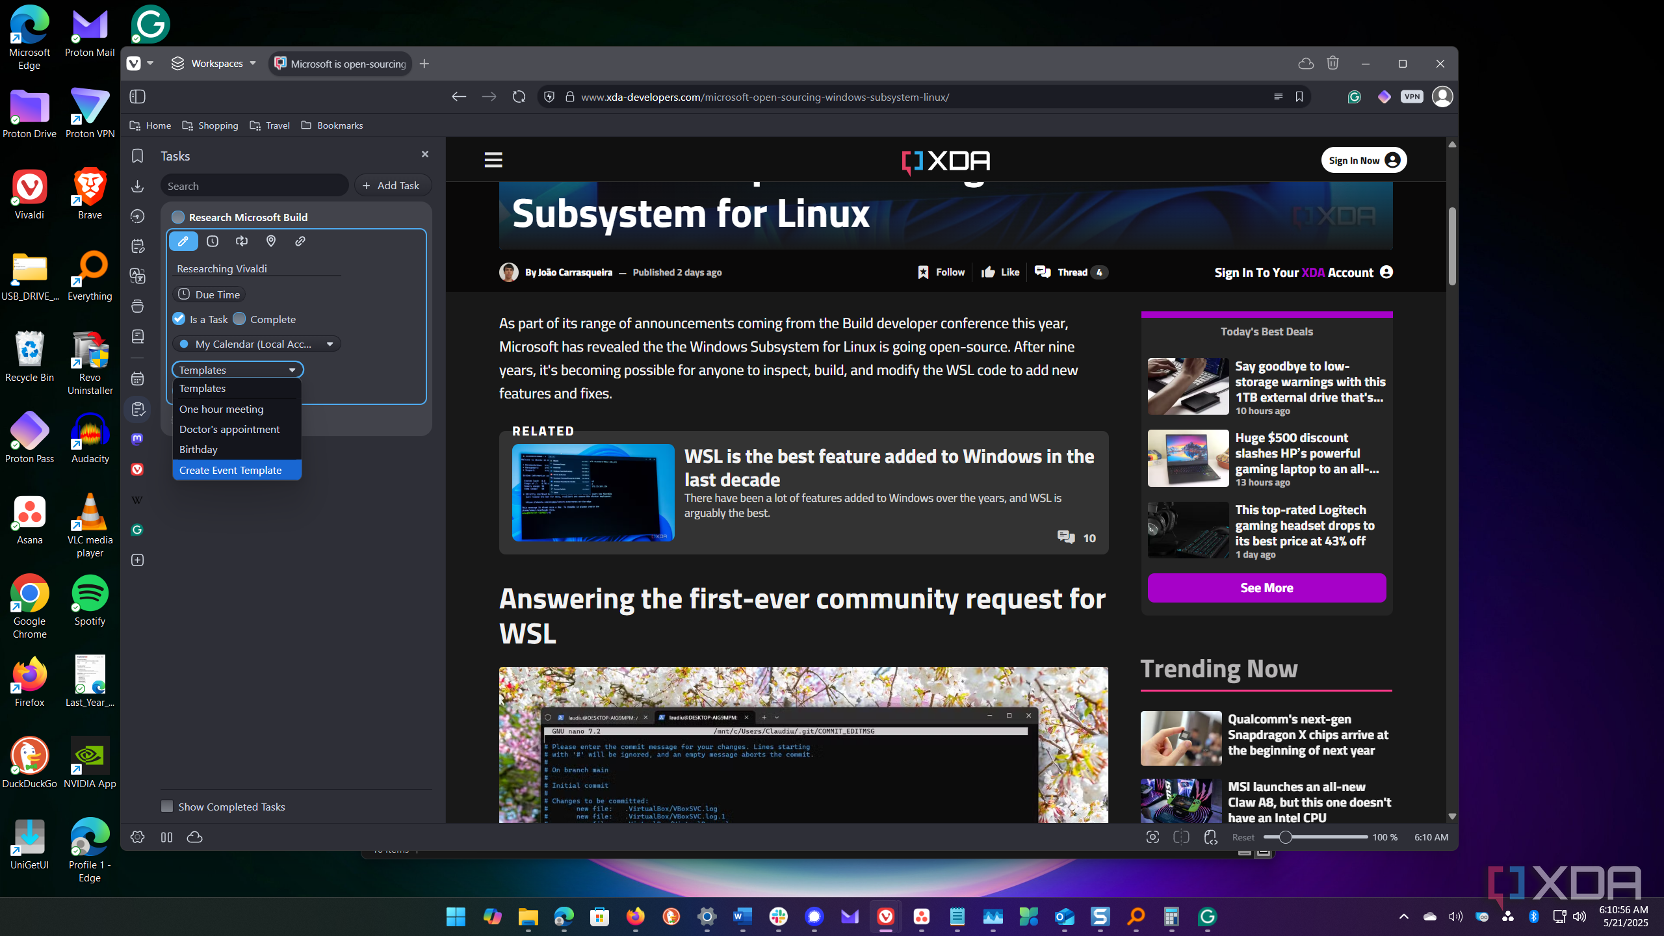Screen dimensions: 1664x936
Task: Reload the current page
Action: 519,97
